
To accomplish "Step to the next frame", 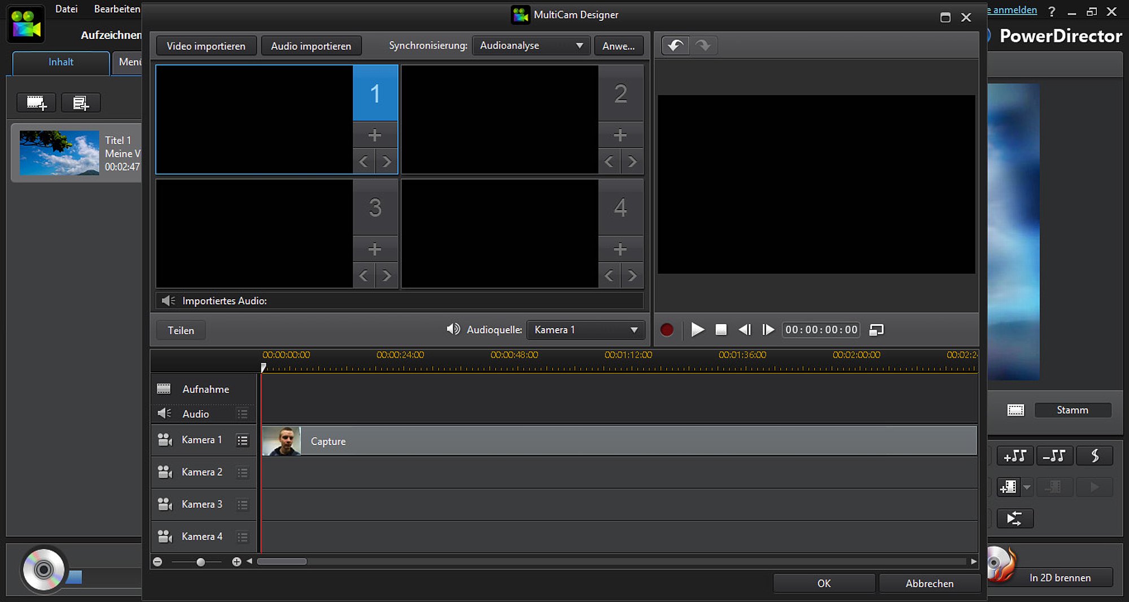I will 768,330.
